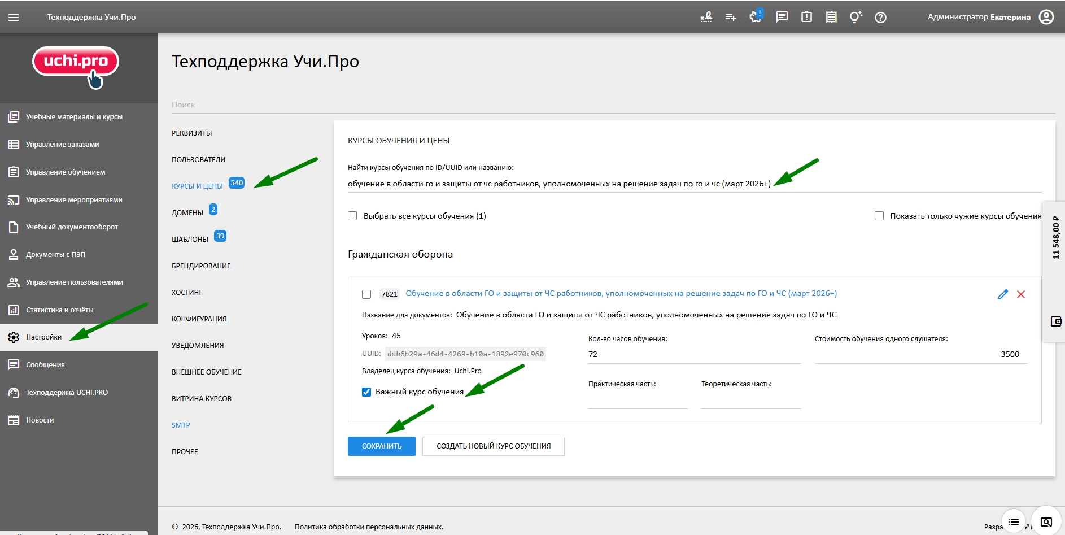Image resolution: width=1065 pixels, height=535 pixels.
Task: Open the Конфигурация settings section
Action: [x=199, y=319]
